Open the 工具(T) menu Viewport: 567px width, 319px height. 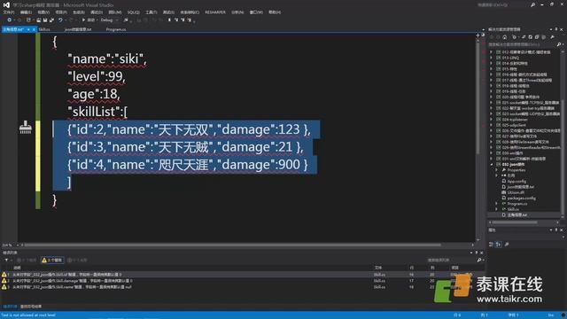tap(151, 12)
